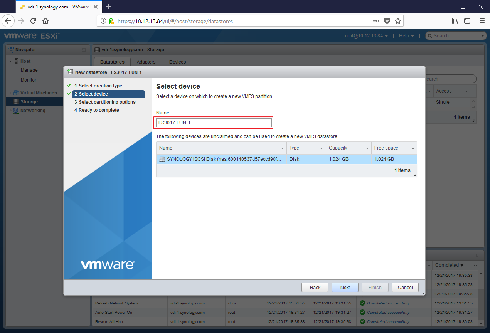Open the Capacity column dropdown arrow
The height and width of the screenshot is (333, 490).
tap(367, 148)
